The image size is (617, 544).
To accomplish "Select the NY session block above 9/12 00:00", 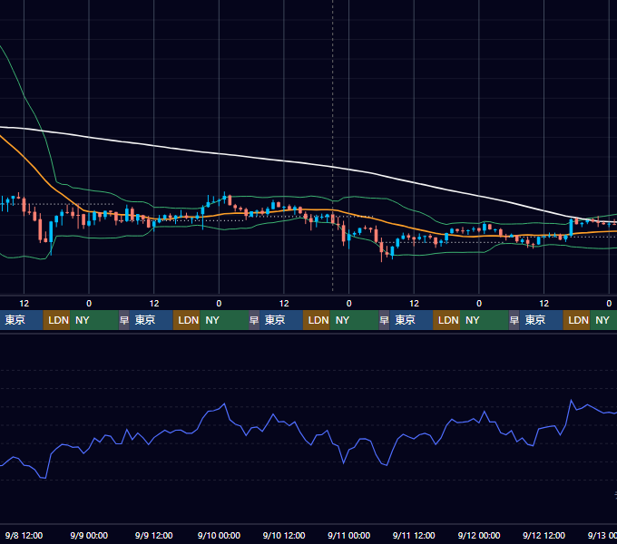I will [x=485, y=320].
